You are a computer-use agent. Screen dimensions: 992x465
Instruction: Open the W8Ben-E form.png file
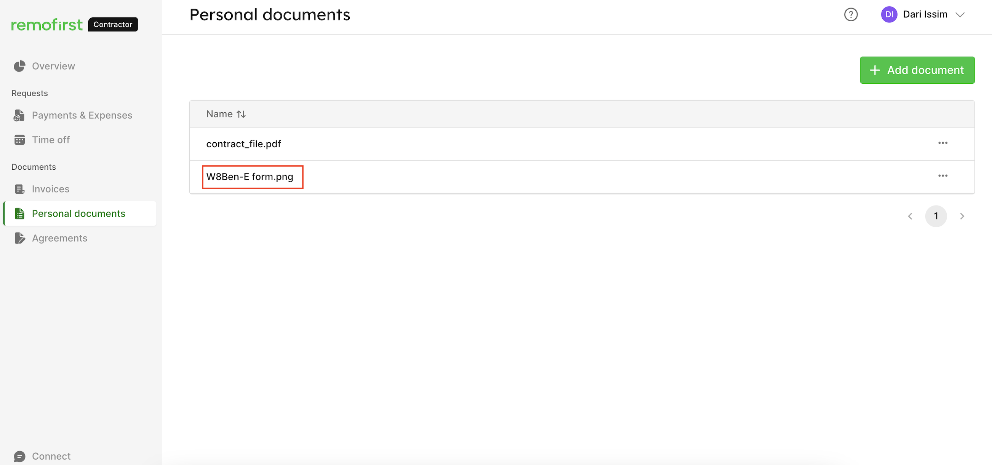pos(250,177)
